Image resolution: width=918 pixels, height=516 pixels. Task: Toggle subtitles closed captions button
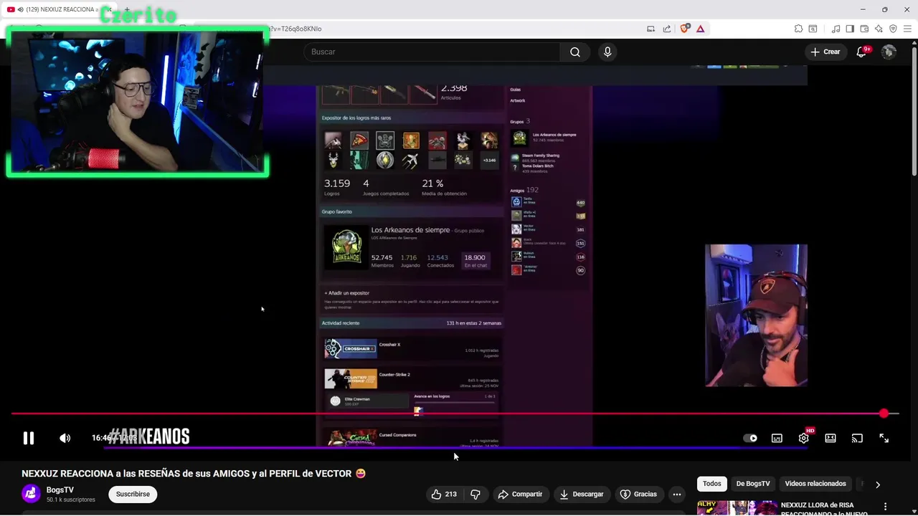777,438
